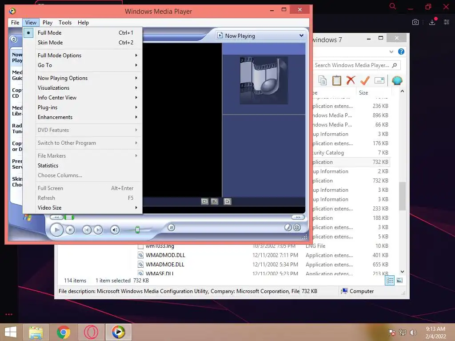Click the fast forward button on seek bar
The height and width of the screenshot is (341, 455).
tap(298, 217)
